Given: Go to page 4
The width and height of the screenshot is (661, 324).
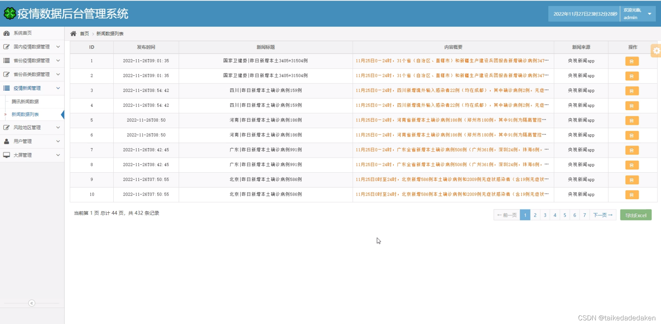Looking at the screenshot, I should pos(555,215).
